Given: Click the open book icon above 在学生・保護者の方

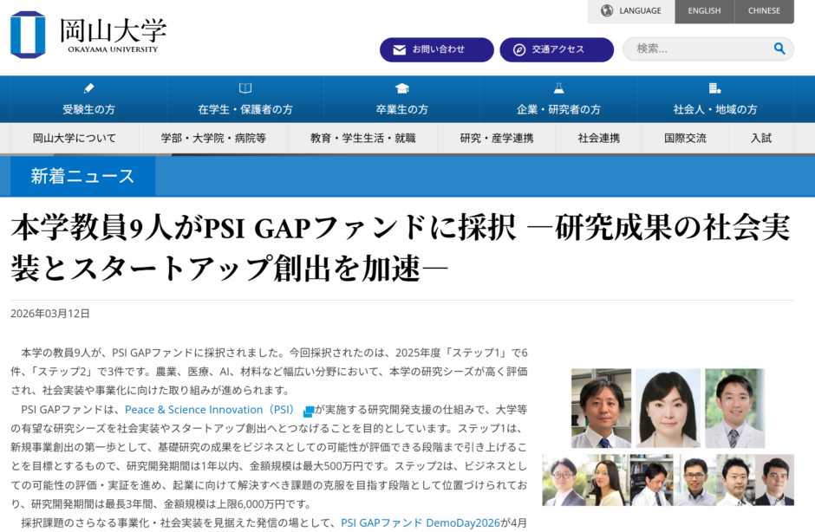Looking at the screenshot, I should [245, 88].
